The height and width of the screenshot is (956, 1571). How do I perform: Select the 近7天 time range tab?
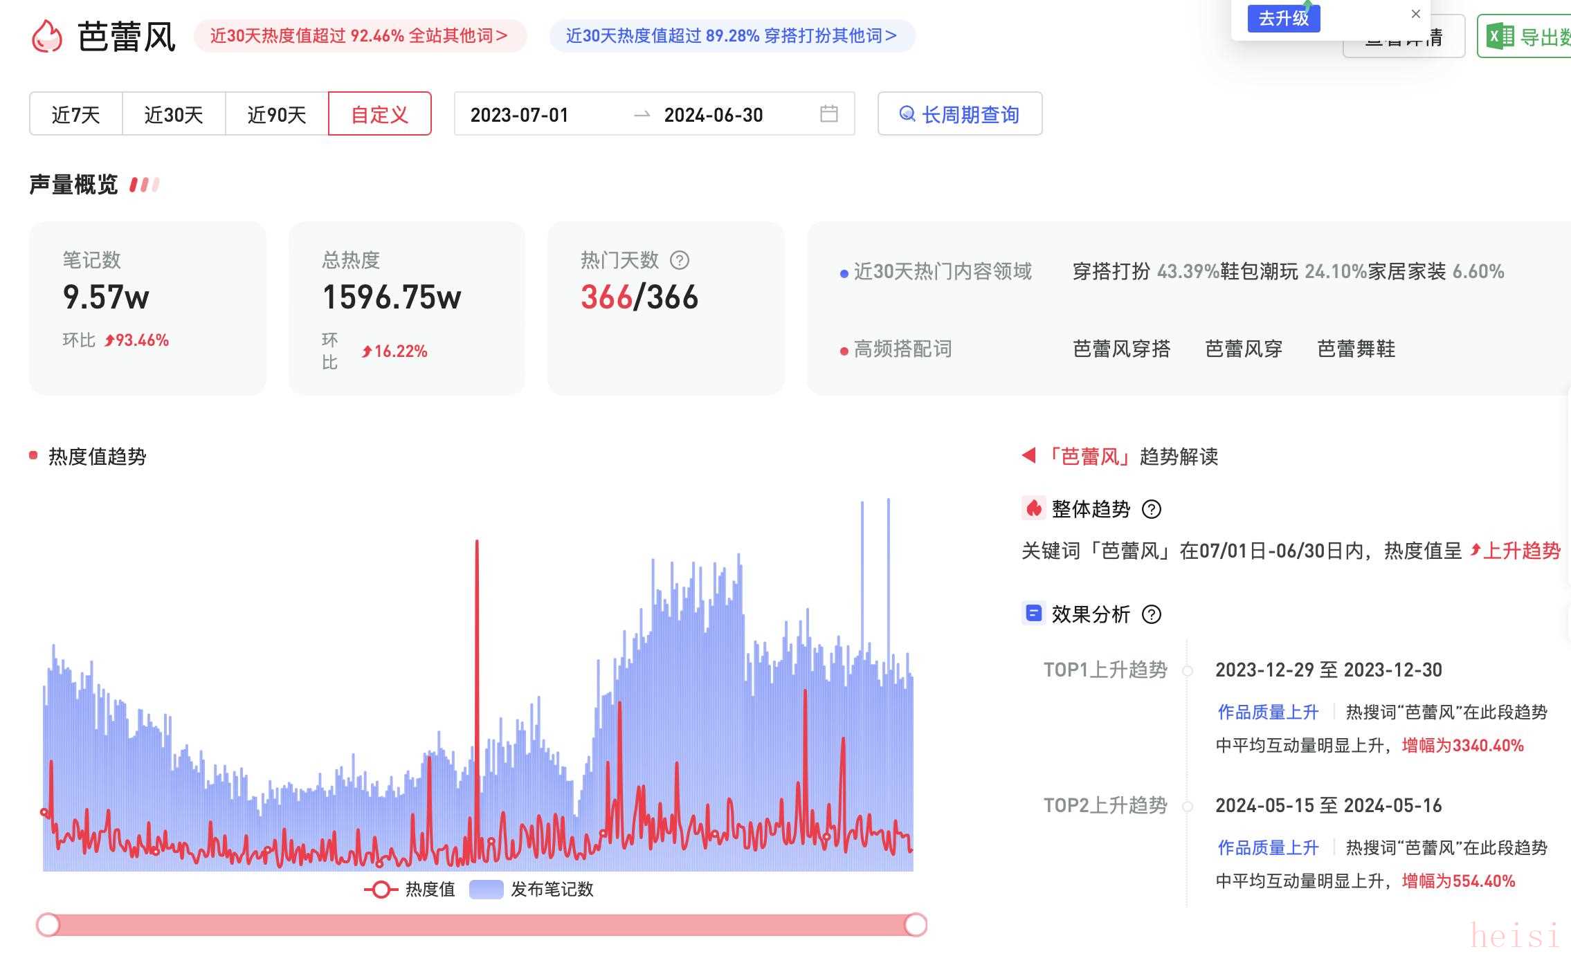[76, 114]
